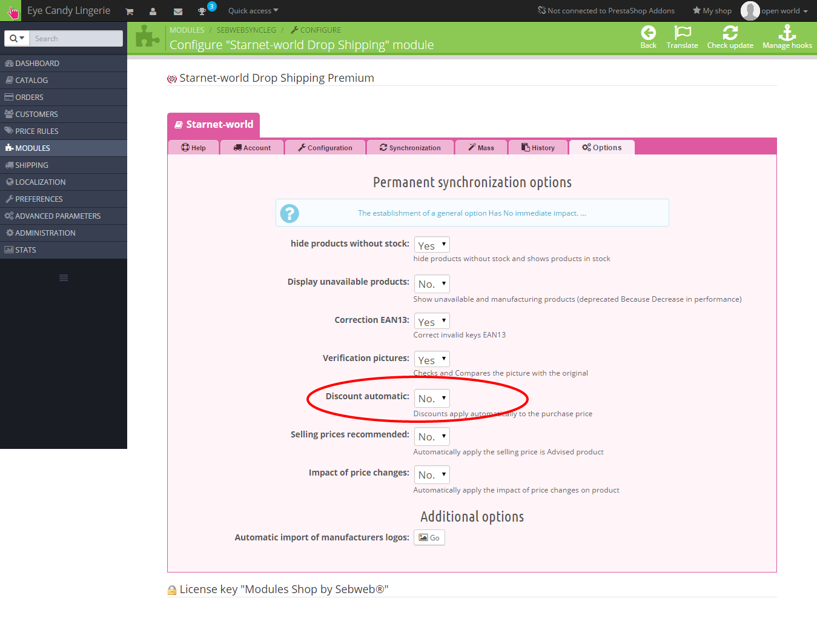Open the search type magnifier dropdown
Viewport: 817px width, 644px height.
[17, 38]
